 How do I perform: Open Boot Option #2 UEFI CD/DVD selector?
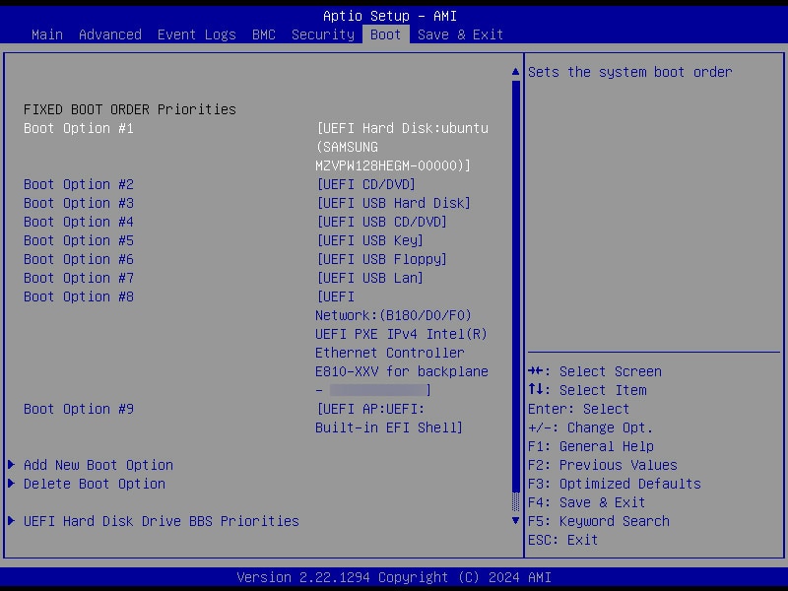(x=366, y=184)
